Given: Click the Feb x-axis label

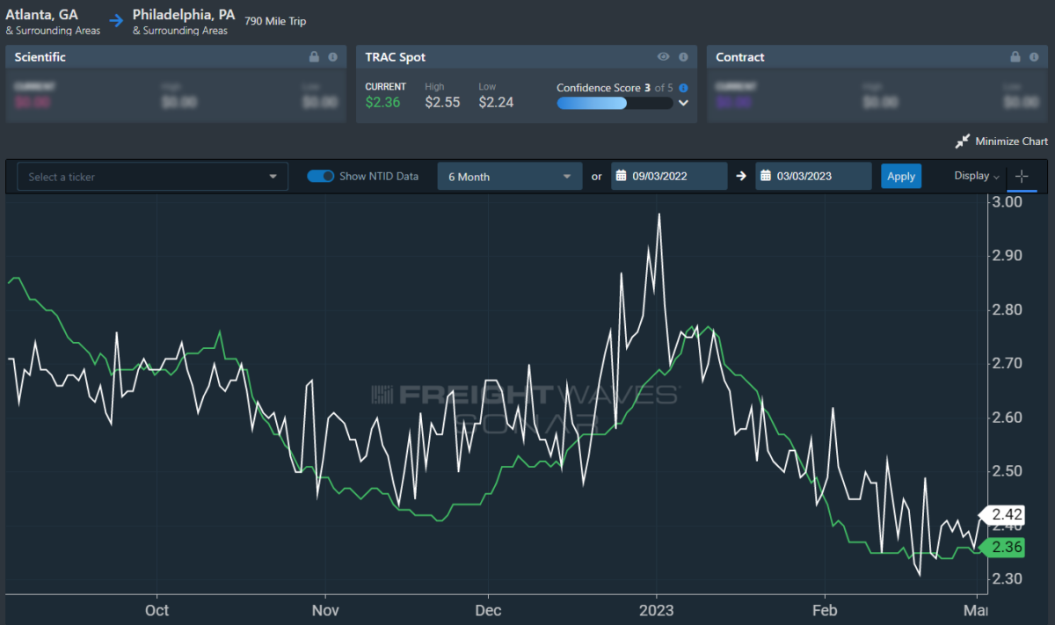Looking at the screenshot, I should (x=825, y=609).
